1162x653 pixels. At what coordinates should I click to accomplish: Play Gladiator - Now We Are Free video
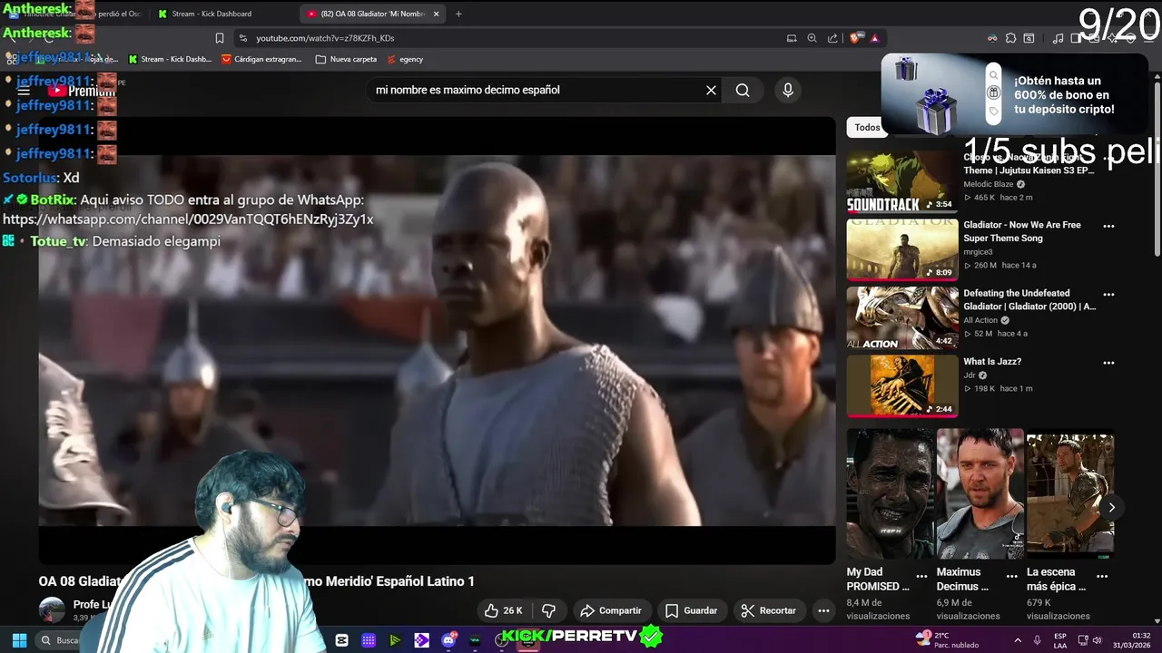click(x=901, y=249)
